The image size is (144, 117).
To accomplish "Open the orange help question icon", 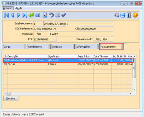I will click(x=135, y=15).
